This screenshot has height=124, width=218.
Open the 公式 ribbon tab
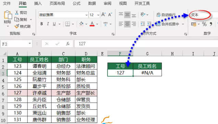pos(77,3)
